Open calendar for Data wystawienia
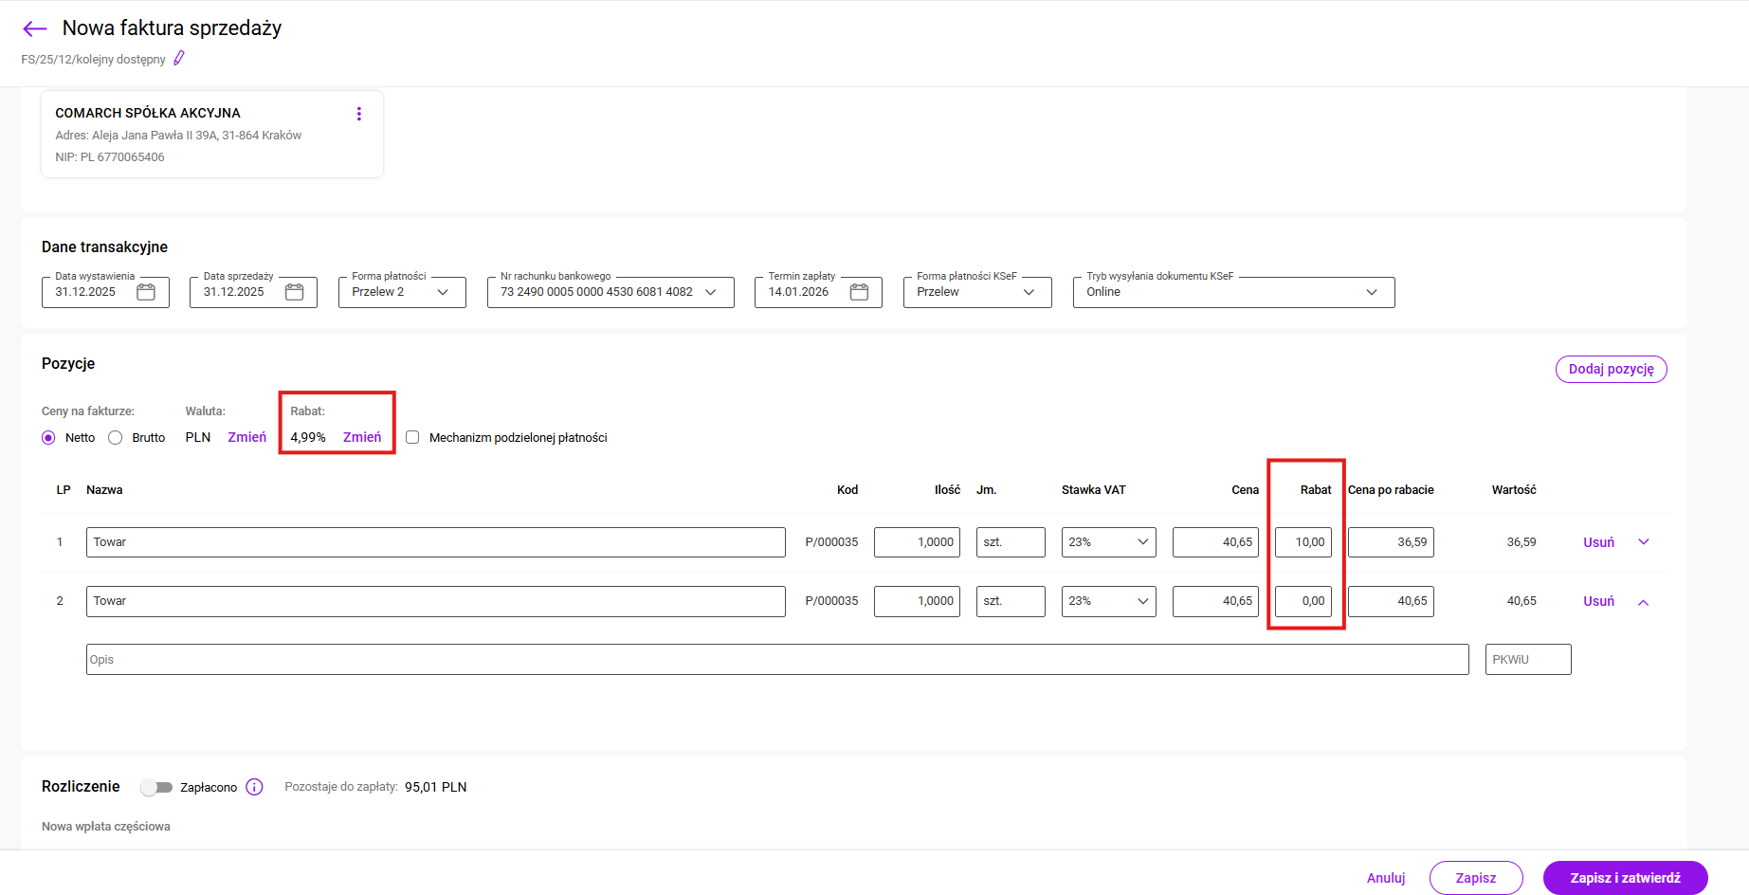The height and width of the screenshot is (895, 1749). click(x=146, y=292)
